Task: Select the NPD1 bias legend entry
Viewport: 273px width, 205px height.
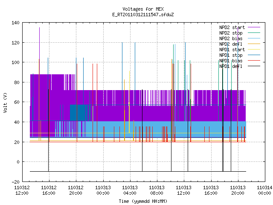Action: click(x=231, y=61)
